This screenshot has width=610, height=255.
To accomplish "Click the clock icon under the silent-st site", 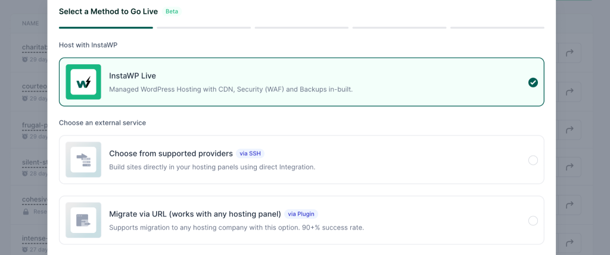I will 25,174.
